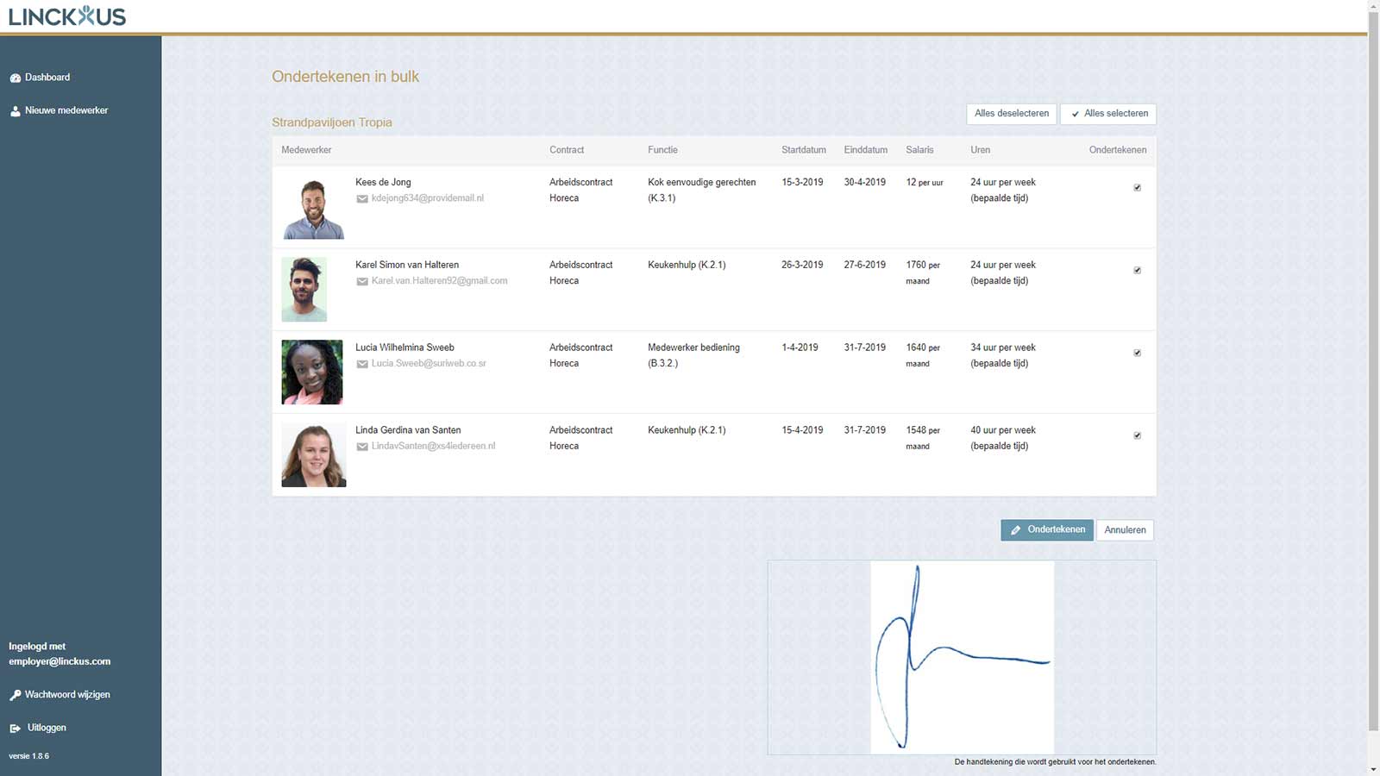The height and width of the screenshot is (776, 1380).
Task: Click Alles selecteren button
Action: click(1108, 114)
